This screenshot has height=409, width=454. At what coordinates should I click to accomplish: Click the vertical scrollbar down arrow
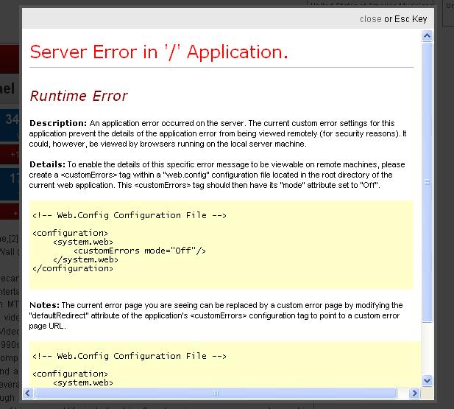428,380
